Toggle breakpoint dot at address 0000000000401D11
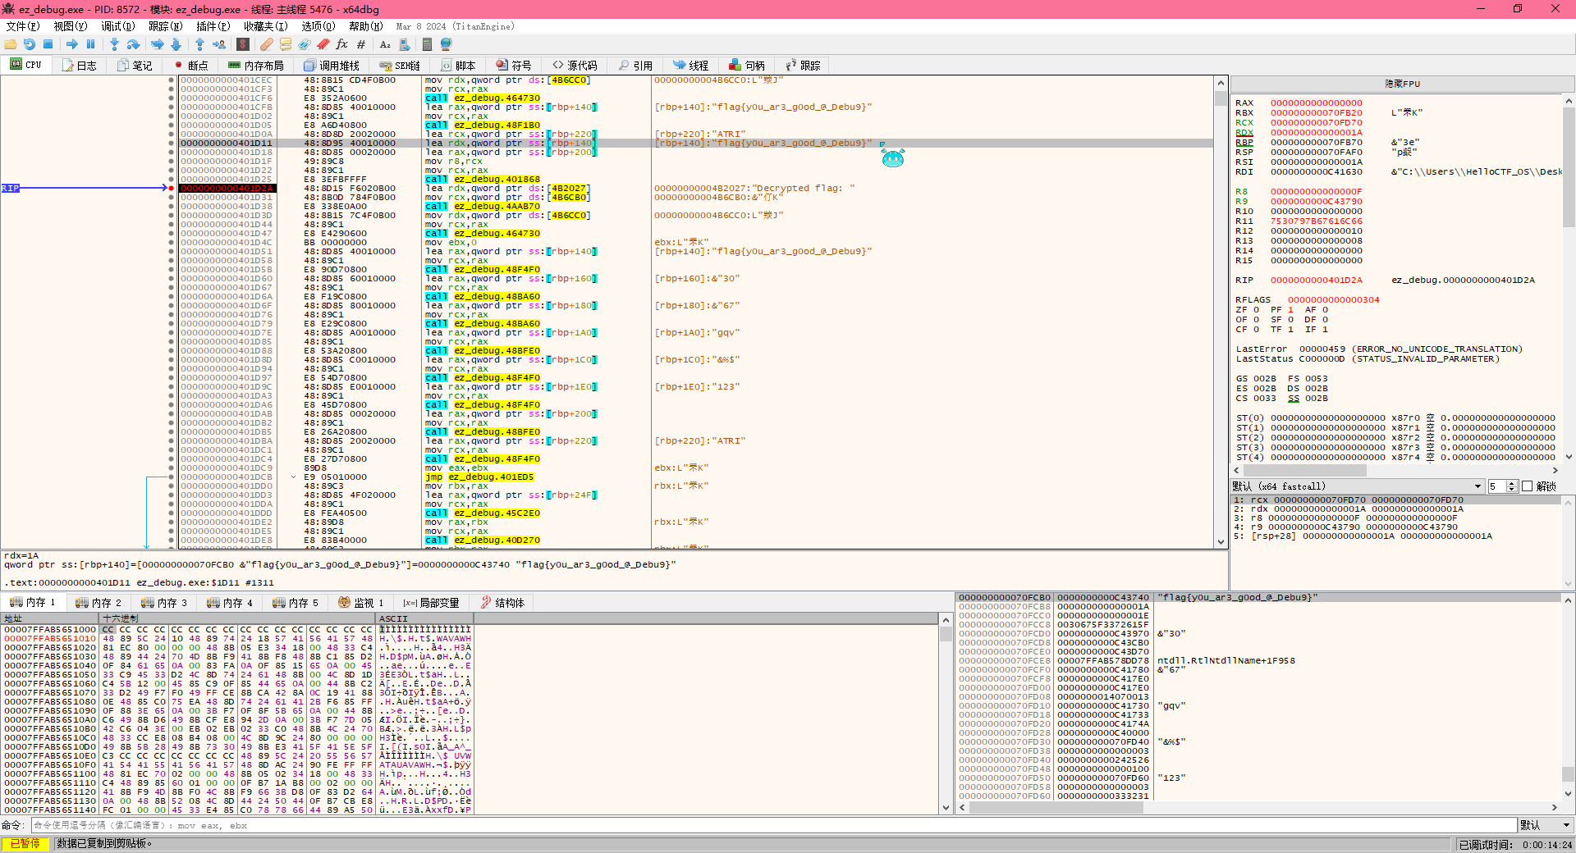 point(171,144)
